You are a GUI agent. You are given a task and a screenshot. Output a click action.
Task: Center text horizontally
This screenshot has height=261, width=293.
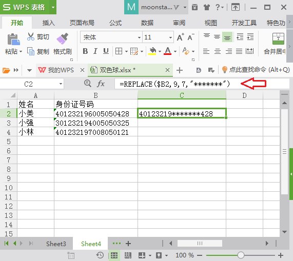[x=218, y=51]
